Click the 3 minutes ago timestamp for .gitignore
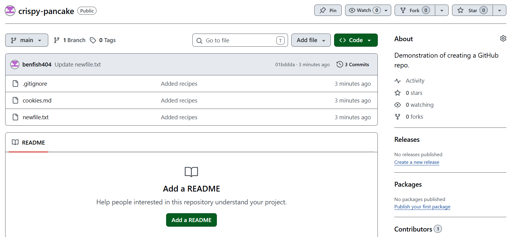Image resolution: width=514 pixels, height=237 pixels. pos(352,84)
